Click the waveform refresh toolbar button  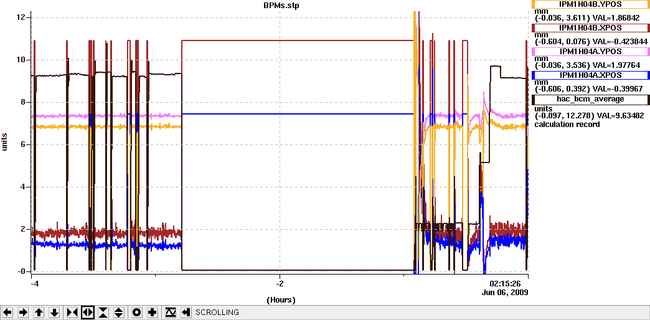coord(171,312)
